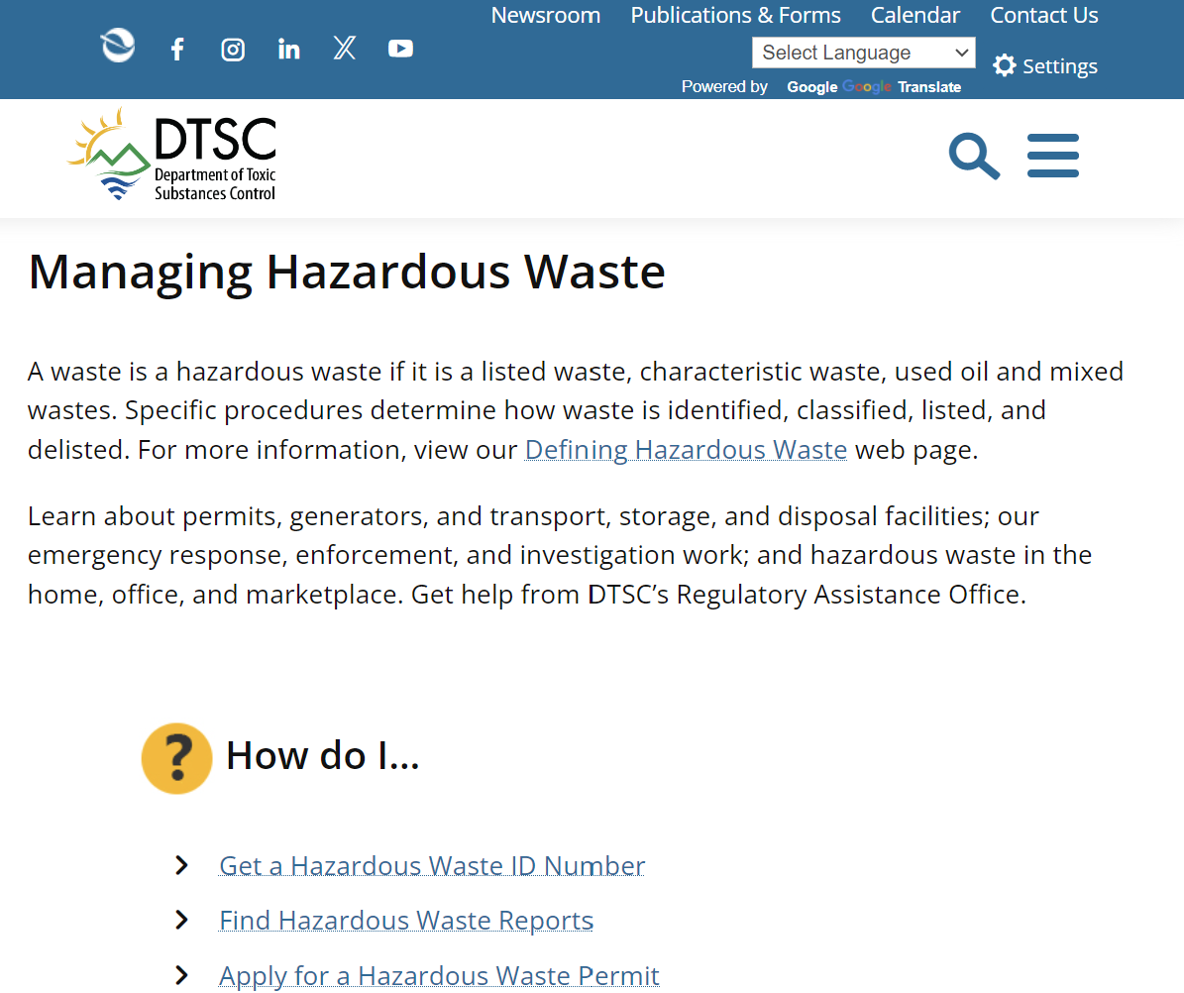1184x993 pixels.
Task: Open Get a Hazardous Waste ID Number link
Action: click(432, 866)
